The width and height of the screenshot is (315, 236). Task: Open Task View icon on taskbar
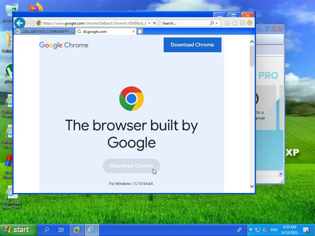pyautogui.click(x=61, y=230)
